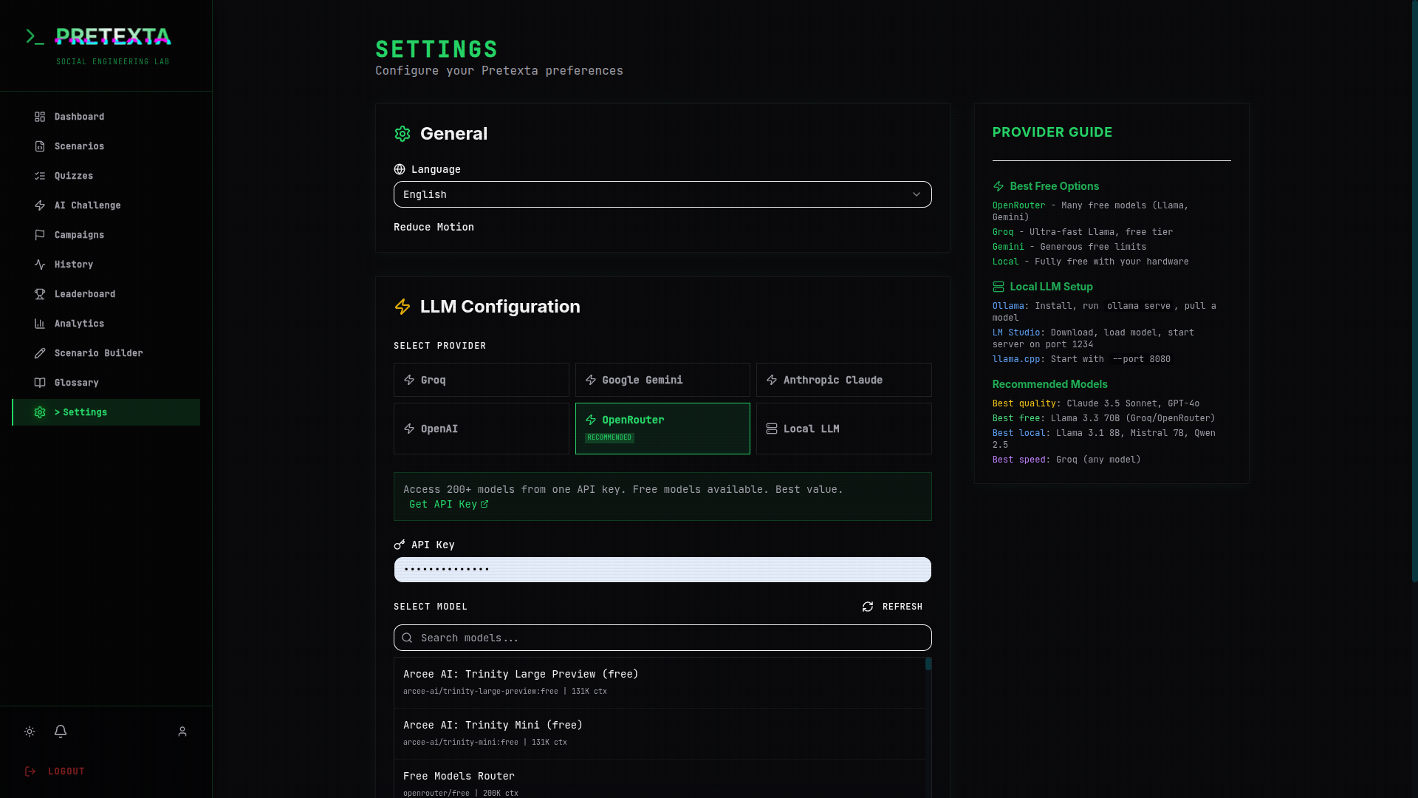Select the Anthropic Claude provider

pos(844,380)
